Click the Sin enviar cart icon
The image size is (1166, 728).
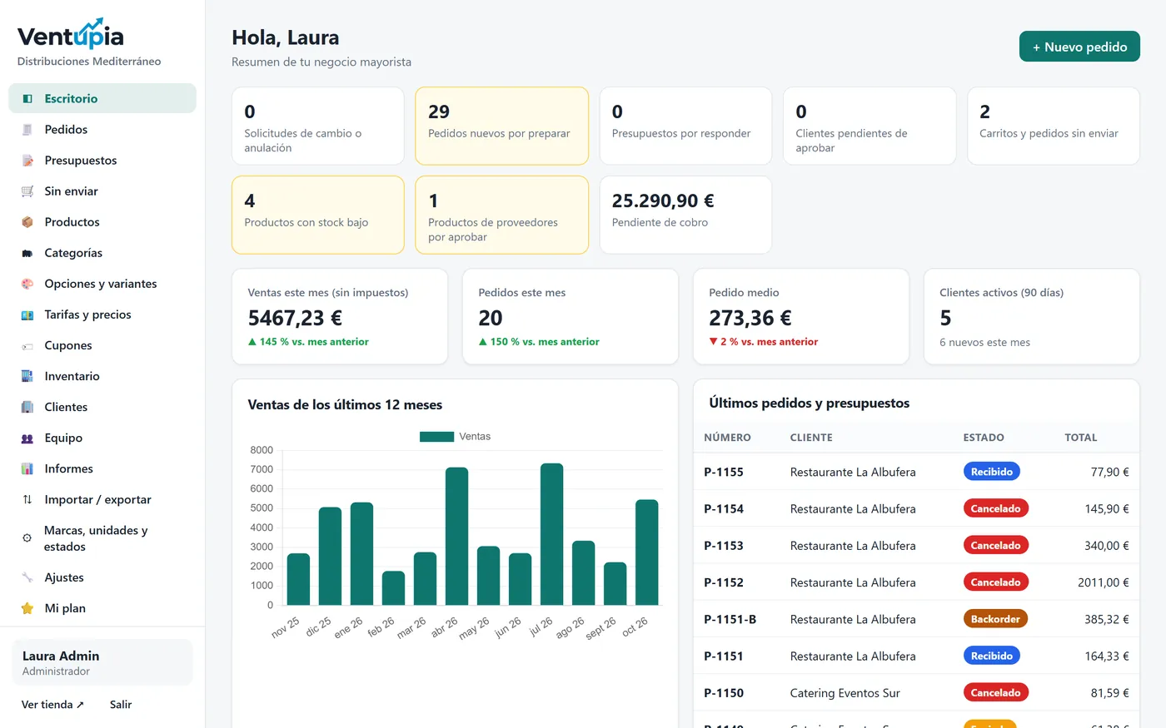(27, 191)
